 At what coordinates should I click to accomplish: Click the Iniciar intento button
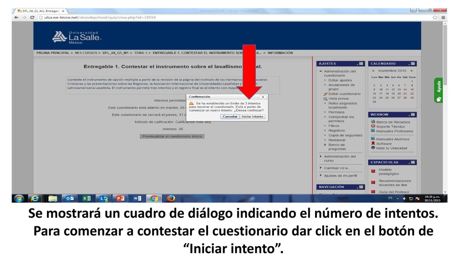(253, 116)
